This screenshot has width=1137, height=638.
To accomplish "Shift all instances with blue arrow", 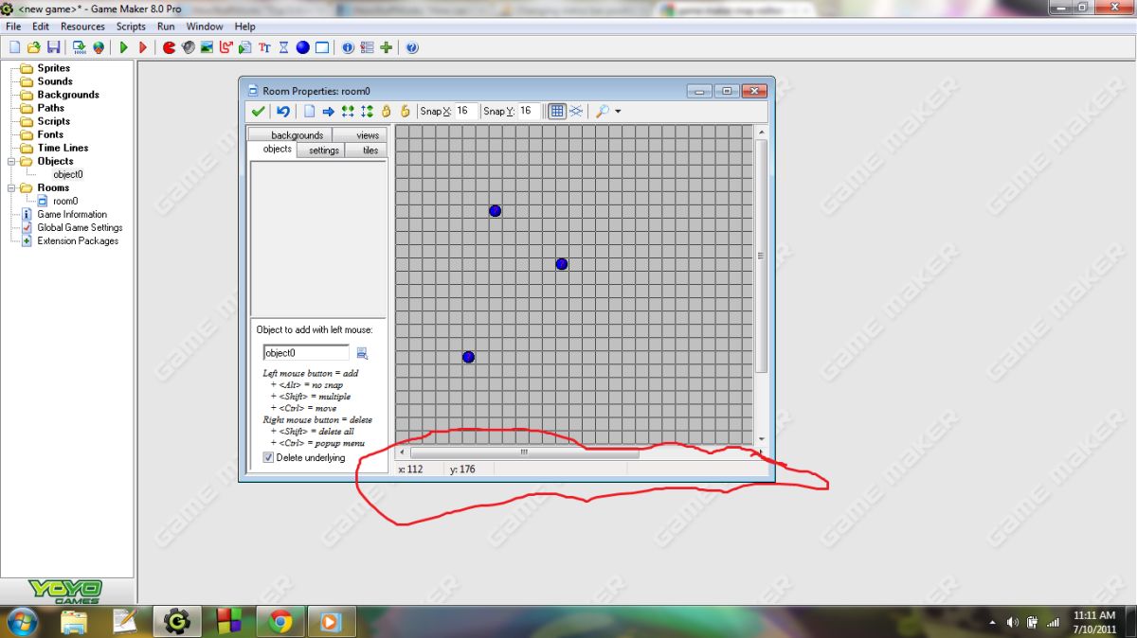I will coord(328,112).
